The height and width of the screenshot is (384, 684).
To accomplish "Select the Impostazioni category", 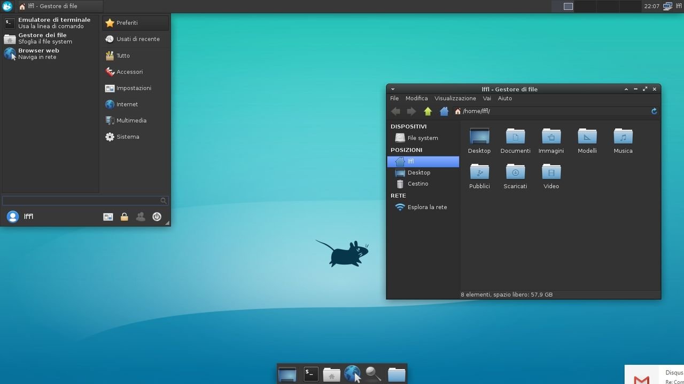I will point(134,88).
